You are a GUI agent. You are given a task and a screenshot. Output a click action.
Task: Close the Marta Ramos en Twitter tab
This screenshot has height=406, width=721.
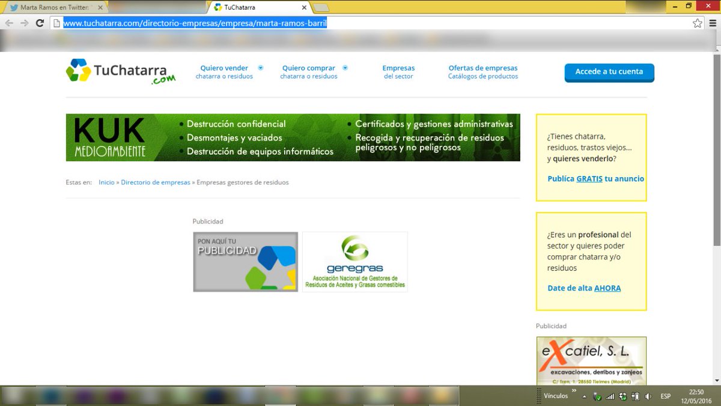pyautogui.click(x=100, y=8)
